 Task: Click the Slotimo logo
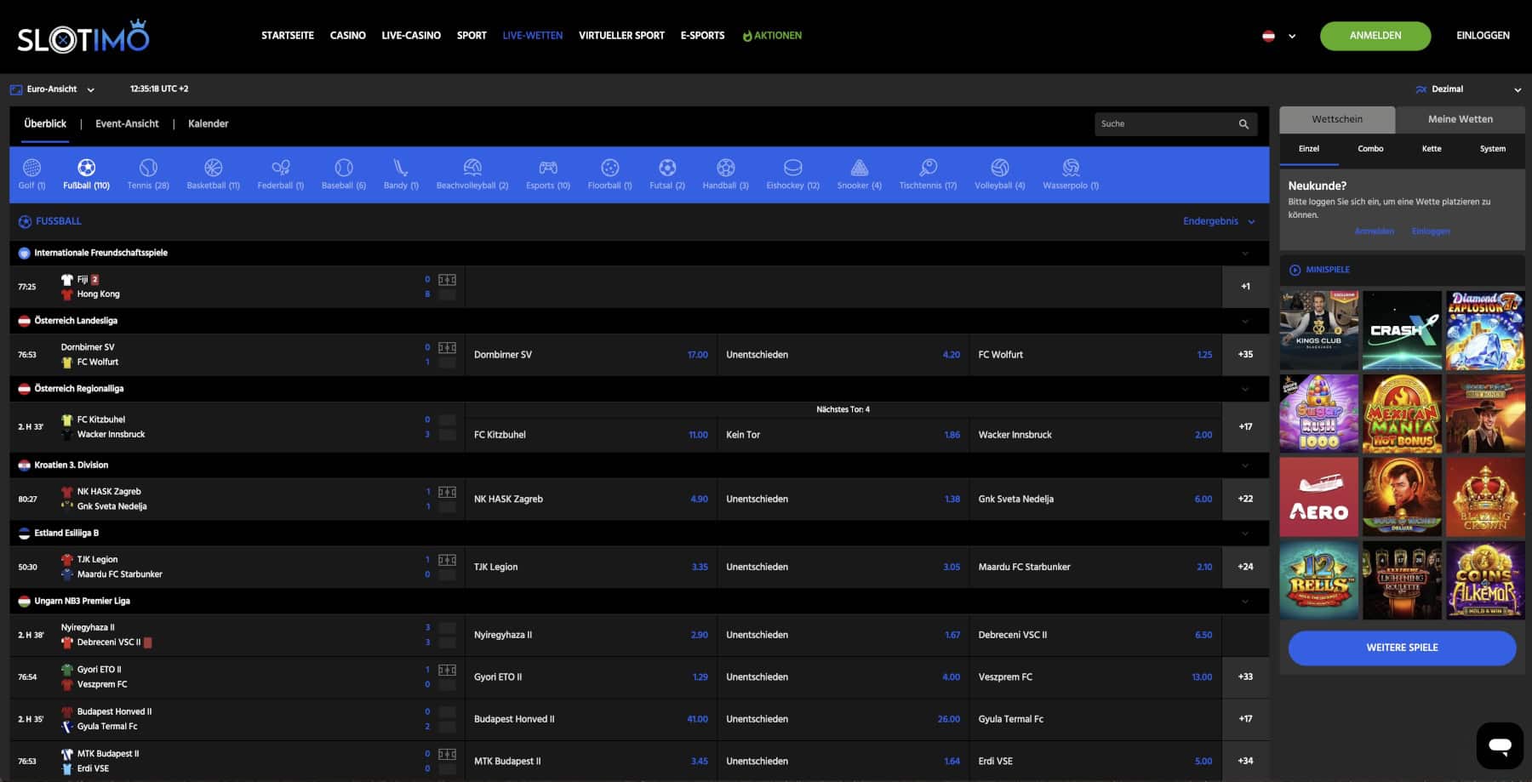pos(83,37)
